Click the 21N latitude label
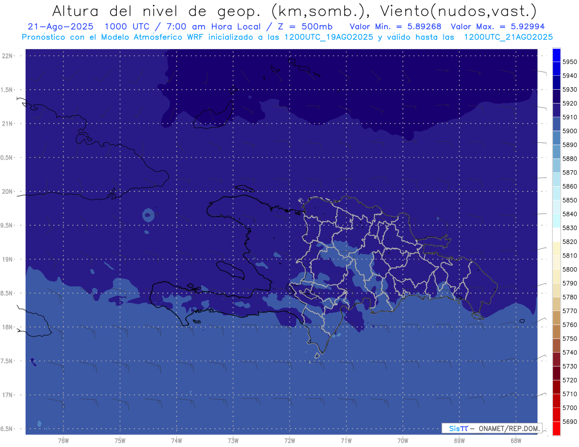579x447 pixels. 7,123
